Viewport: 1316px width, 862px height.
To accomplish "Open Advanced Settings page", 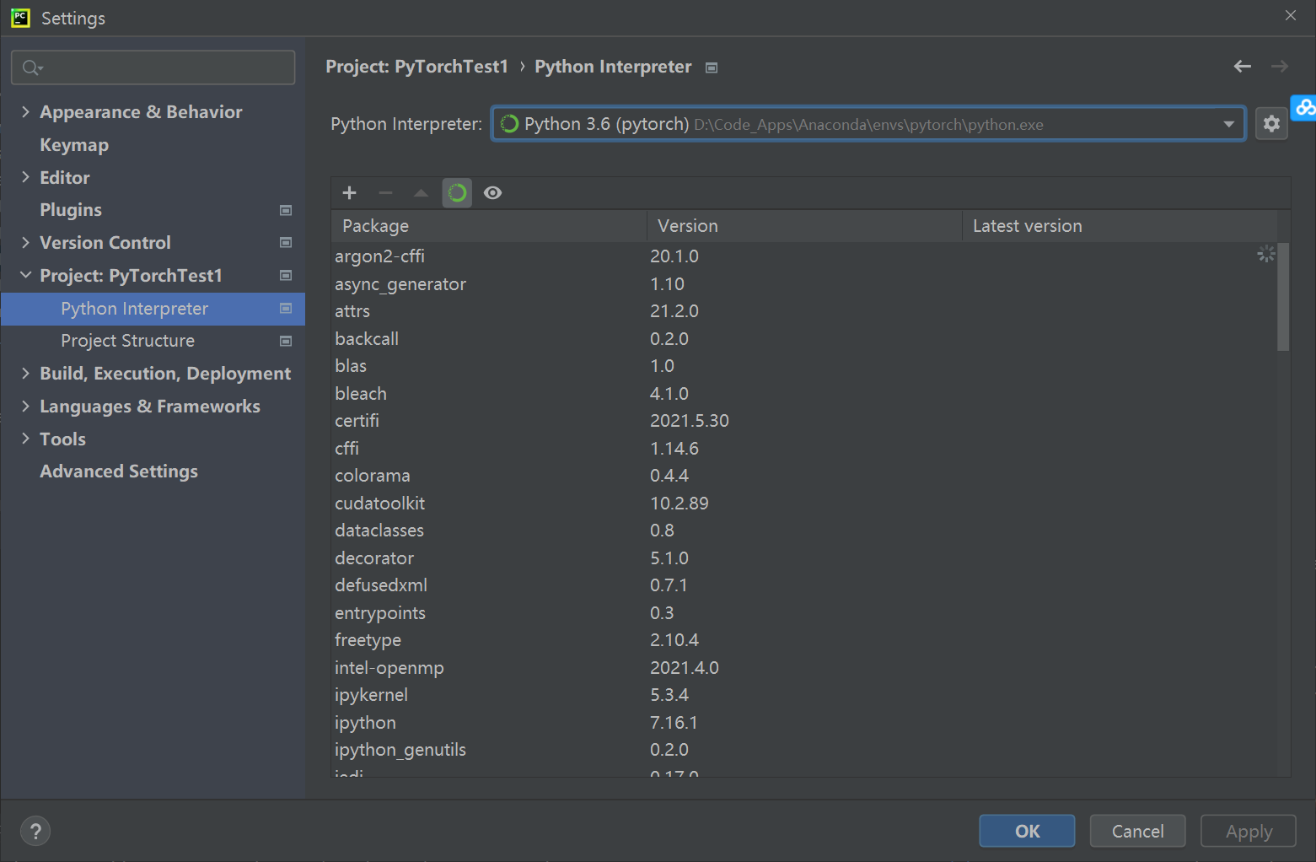I will (x=119, y=471).
